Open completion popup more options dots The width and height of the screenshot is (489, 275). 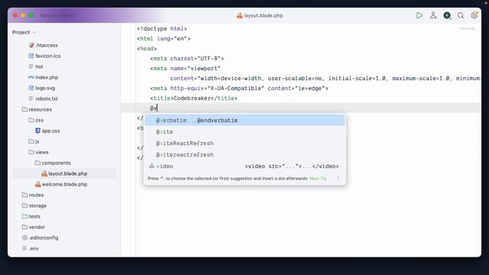(338, 179)
